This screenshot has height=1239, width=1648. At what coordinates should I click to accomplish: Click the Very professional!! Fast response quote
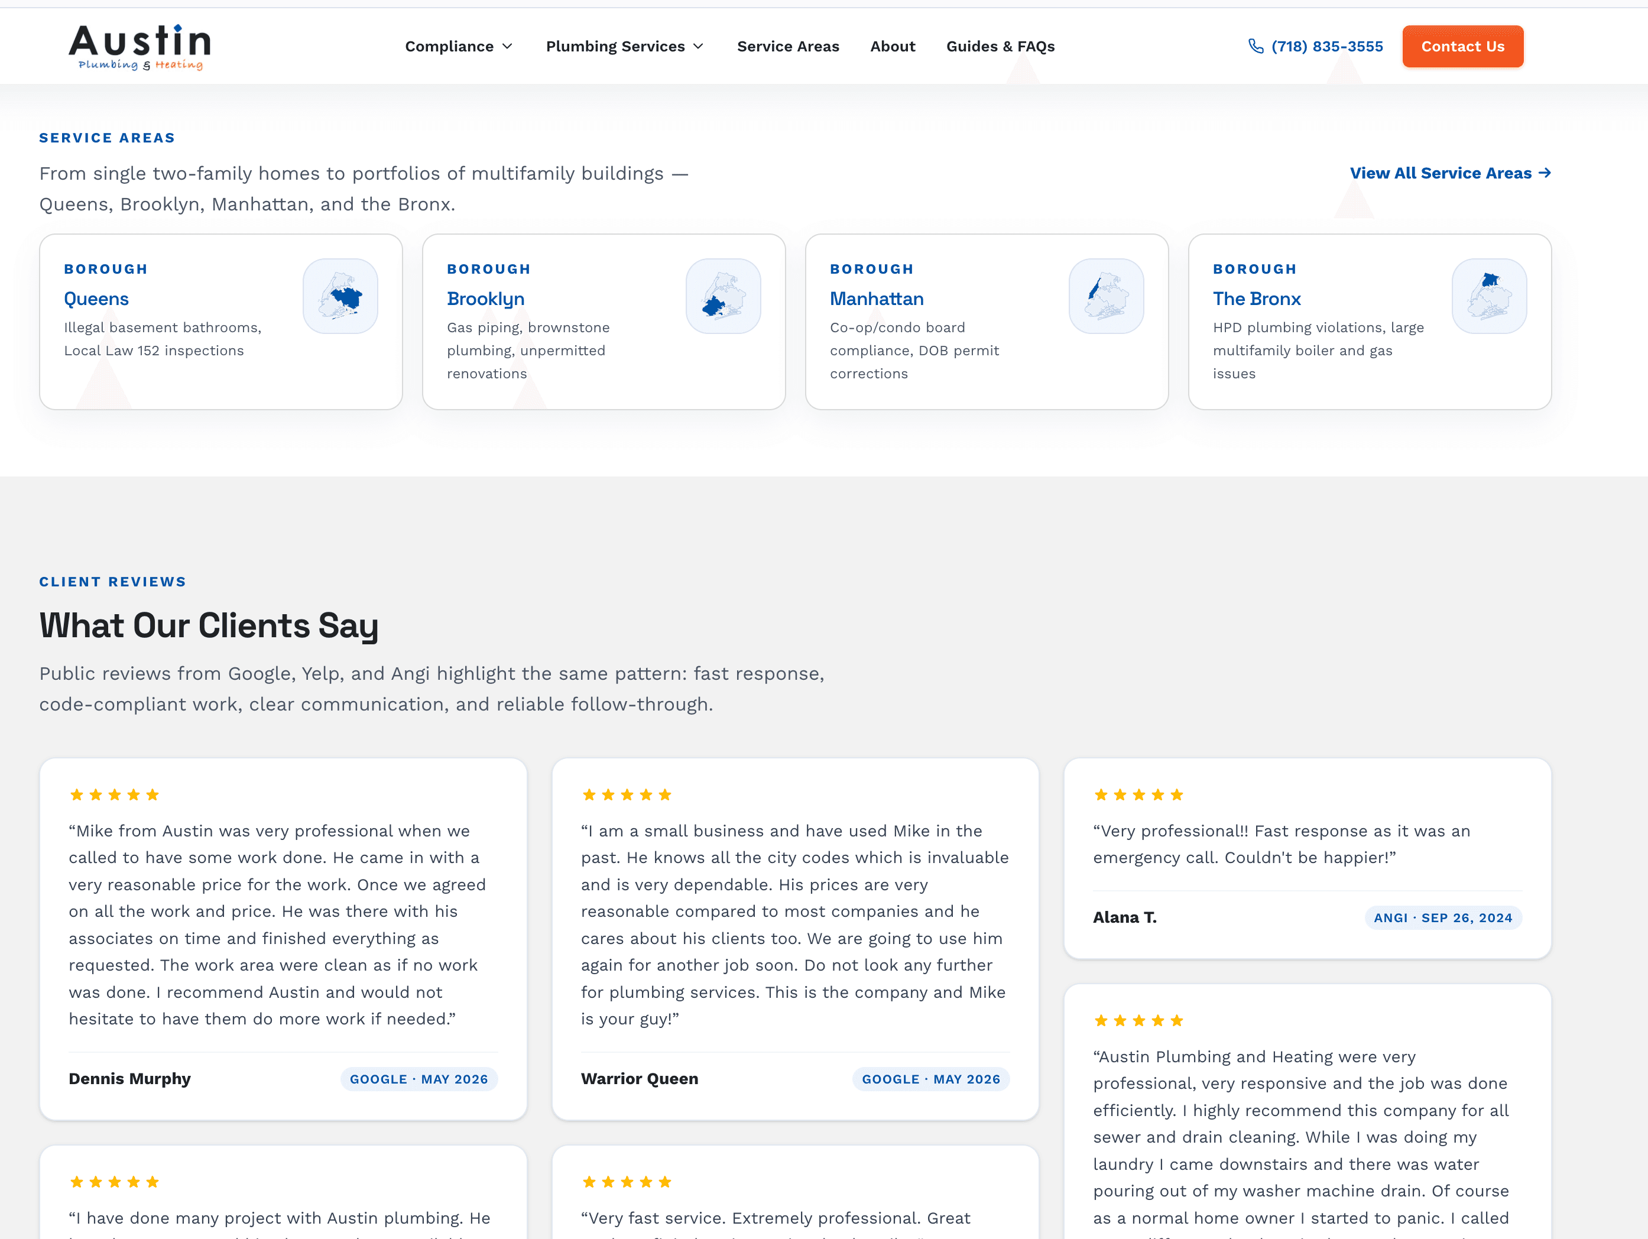(1282, 844)
